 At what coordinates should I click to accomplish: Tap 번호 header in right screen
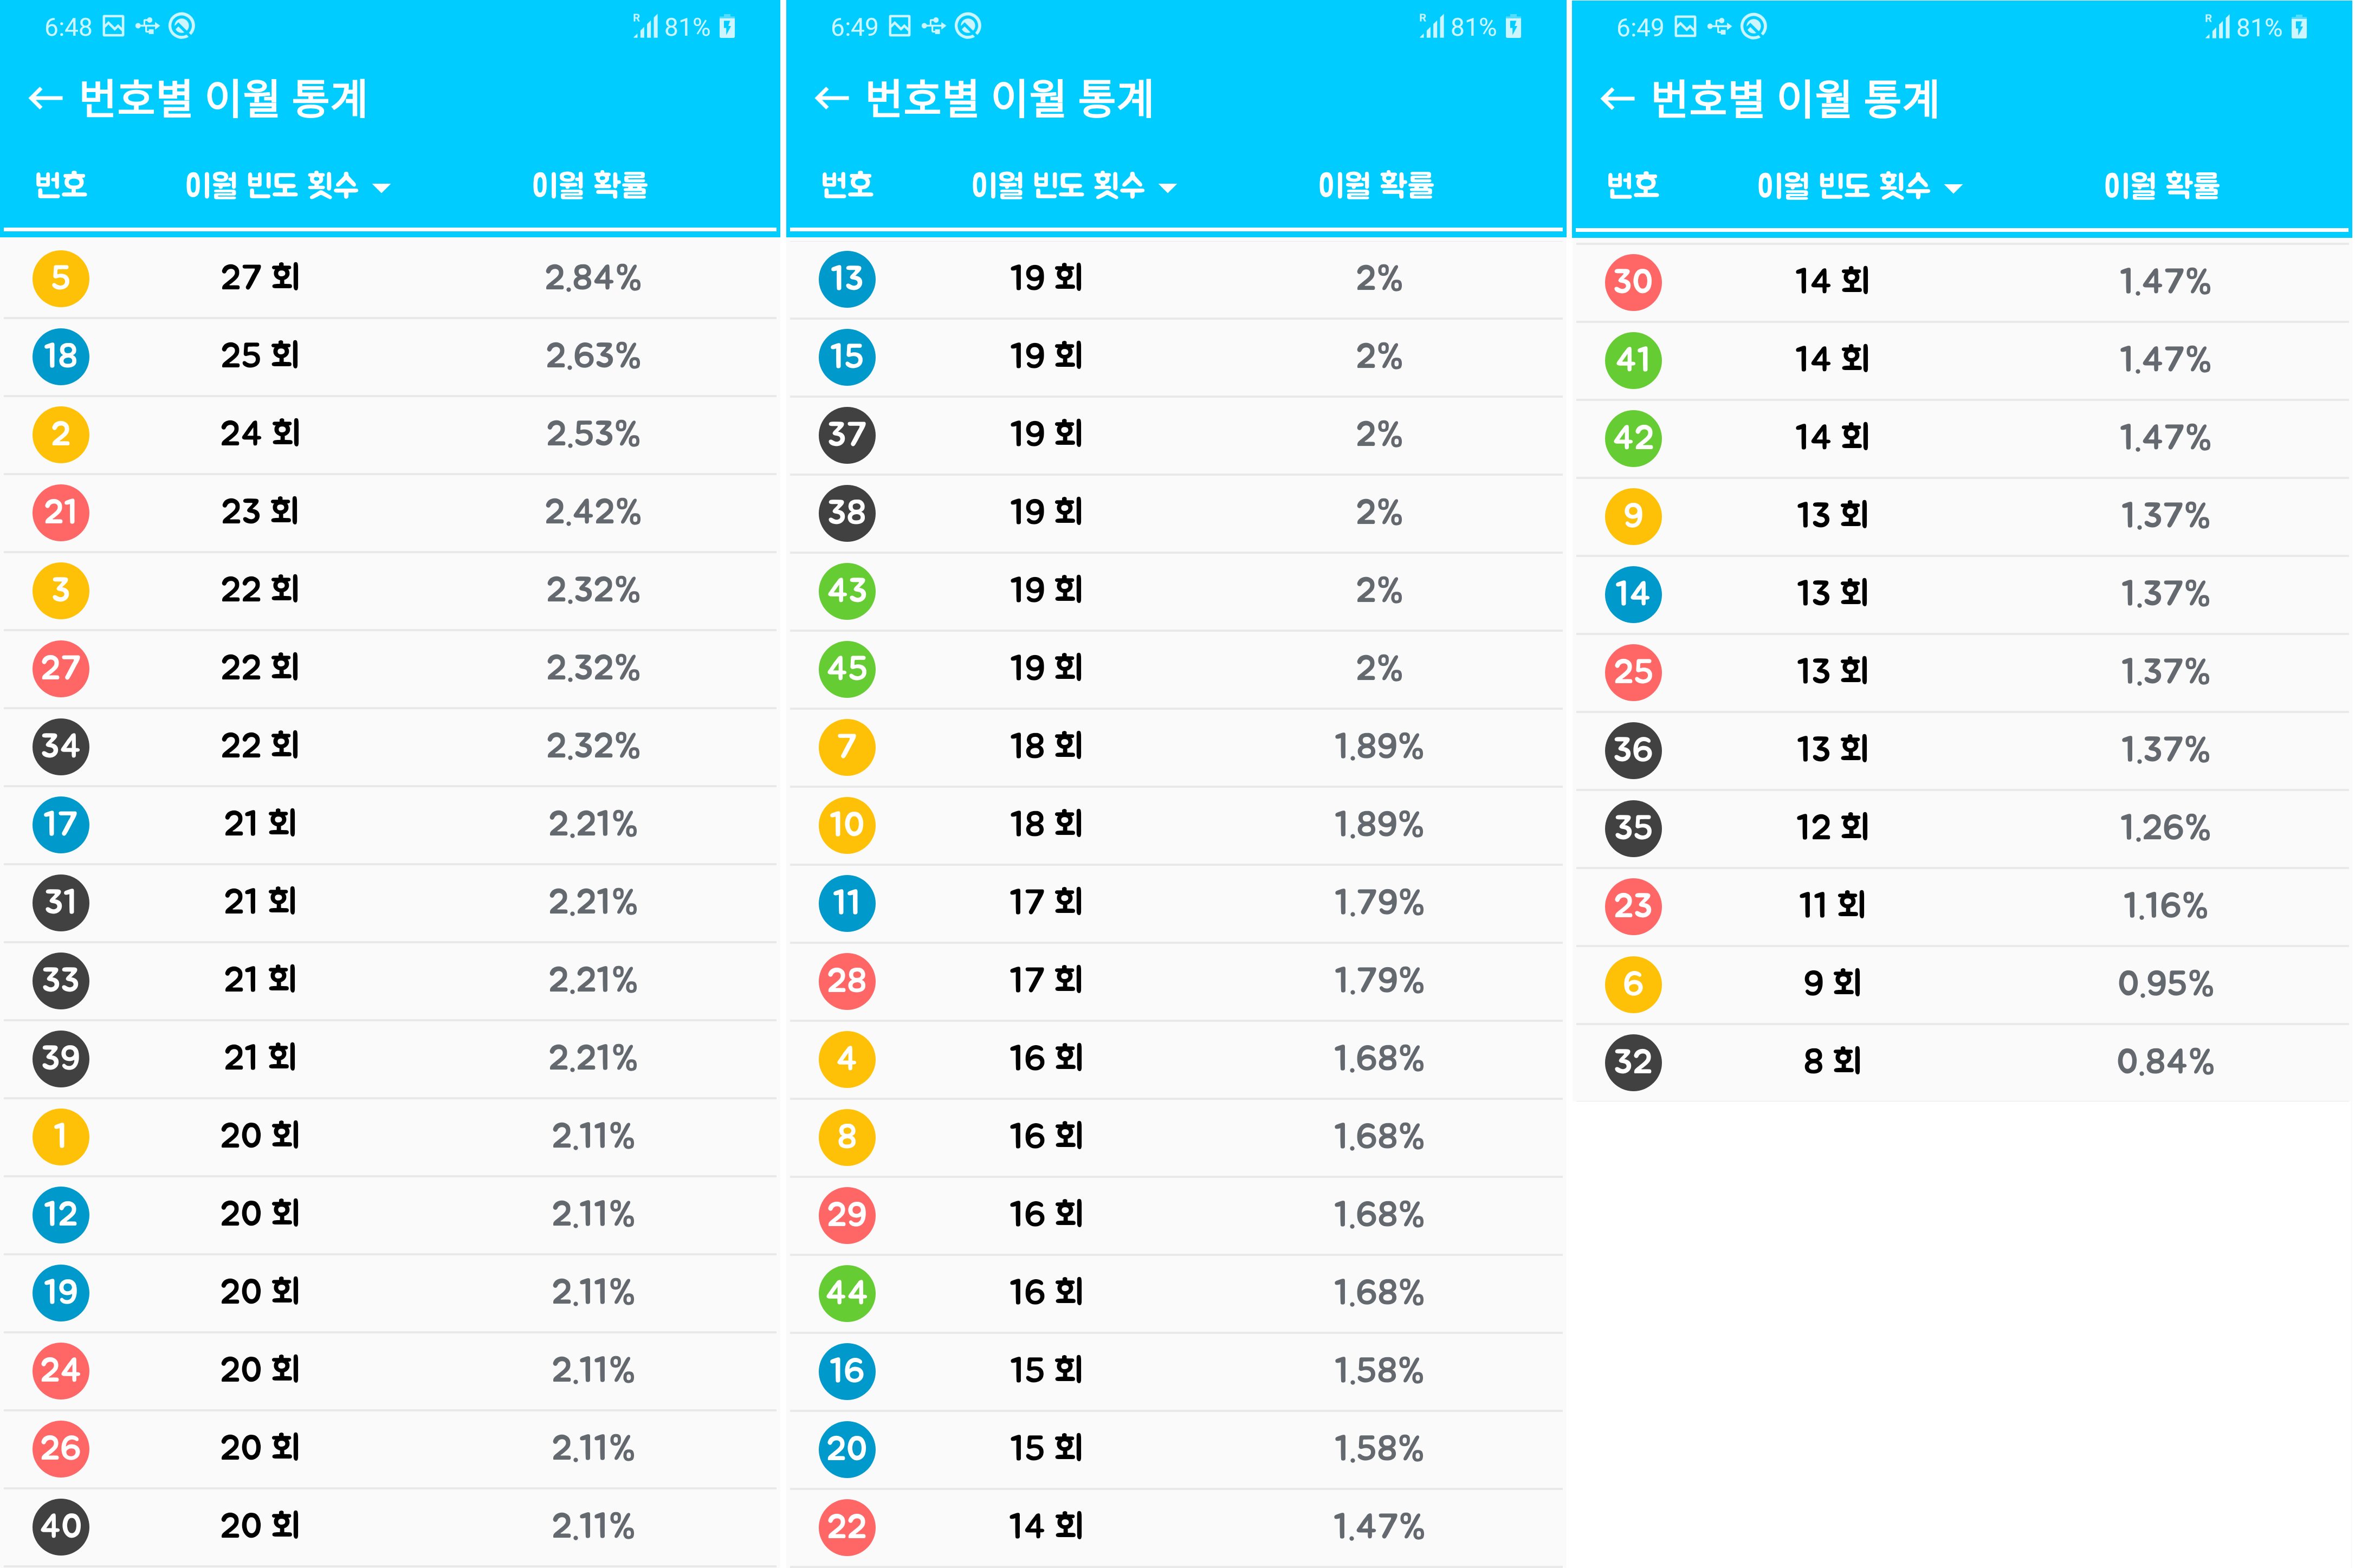coord(1633,185)
